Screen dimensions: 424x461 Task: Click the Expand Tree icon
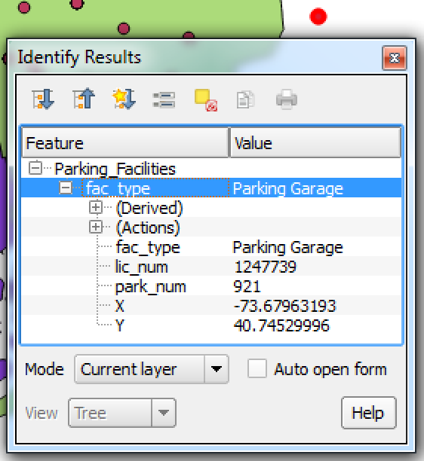pyautogui.click(x=43, y=99)
